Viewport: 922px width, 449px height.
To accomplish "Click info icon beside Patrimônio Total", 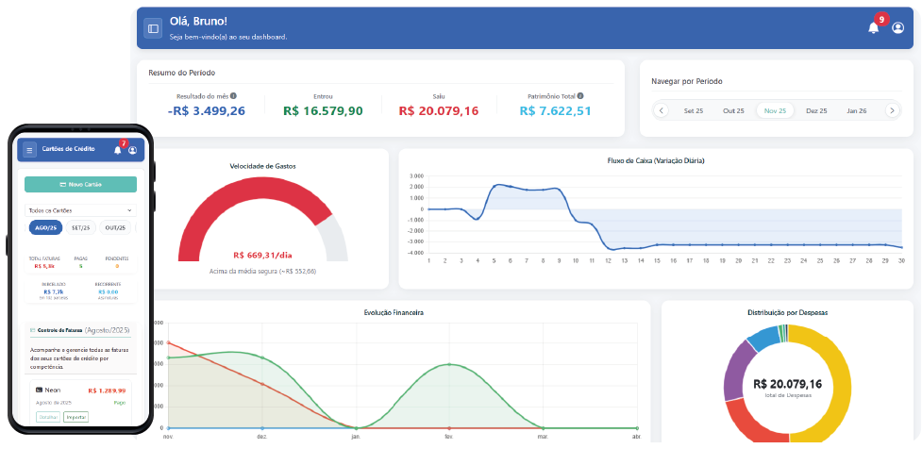I will [x=580, y=96].
